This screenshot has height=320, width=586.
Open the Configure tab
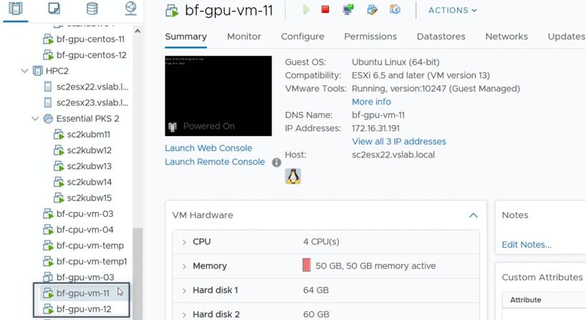[302, 37]
